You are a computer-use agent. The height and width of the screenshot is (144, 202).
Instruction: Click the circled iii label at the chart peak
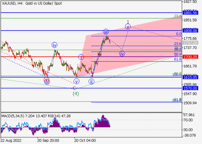pos(106,32)
